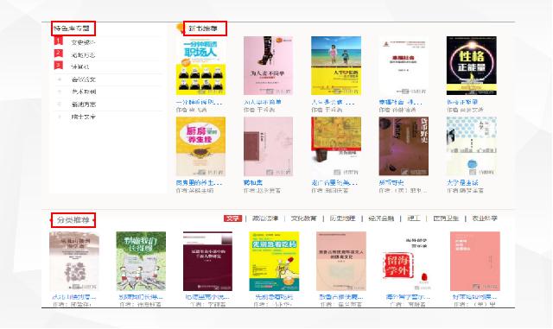Screen dimensions: 553x329
Task: Open the 货币野史 title link below cover
Action: pyautogui.click(x=391, y=183)
